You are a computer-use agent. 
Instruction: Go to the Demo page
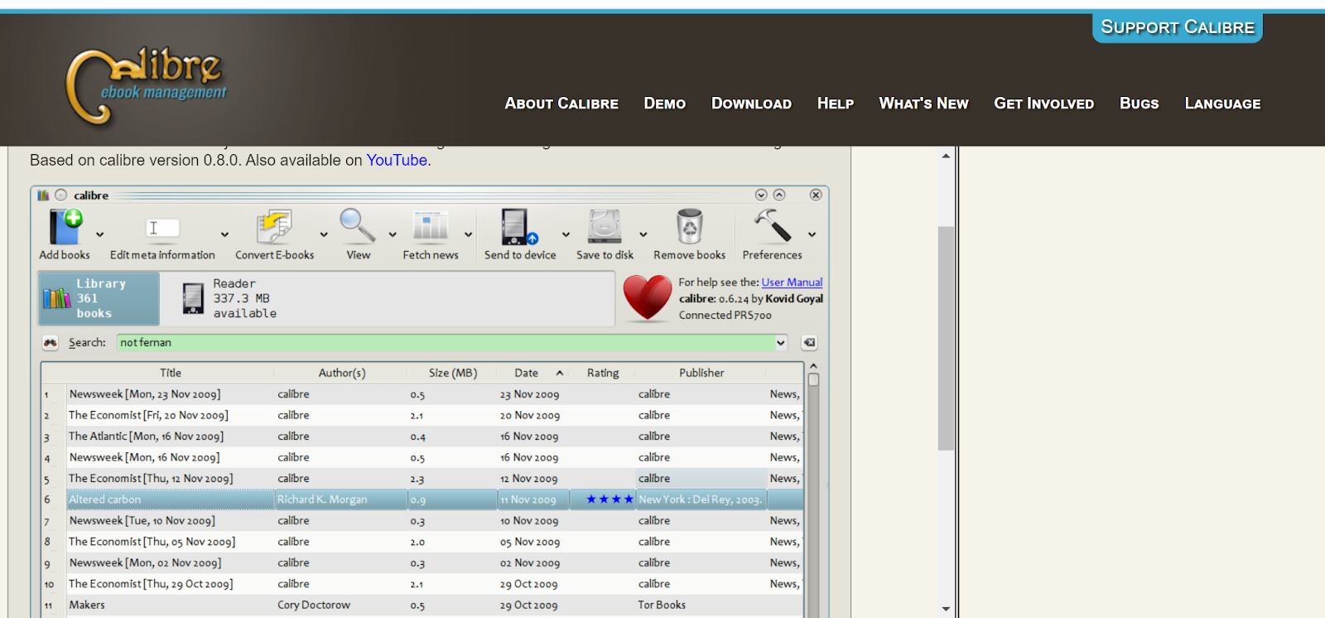tap(665, 104)
